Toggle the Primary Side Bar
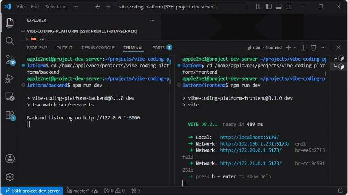The width and height of the screenshot is (348, 195). (269, 6)
